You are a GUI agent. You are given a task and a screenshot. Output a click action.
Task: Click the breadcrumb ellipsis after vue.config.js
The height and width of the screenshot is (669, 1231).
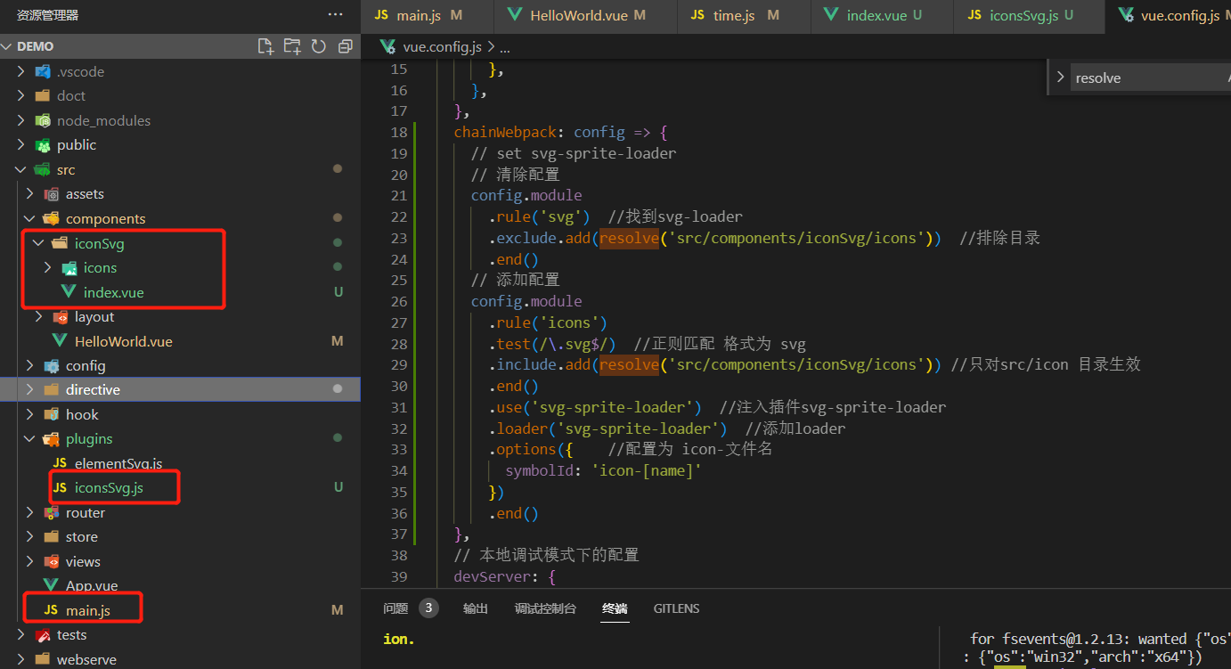coord(504,46)
